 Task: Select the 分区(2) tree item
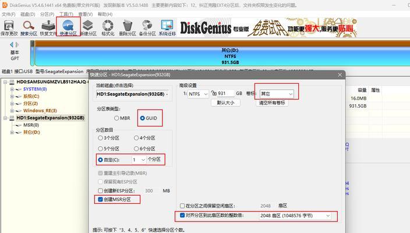point(31,104)
